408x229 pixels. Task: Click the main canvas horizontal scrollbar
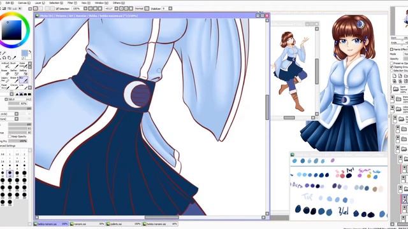point(161,218)
